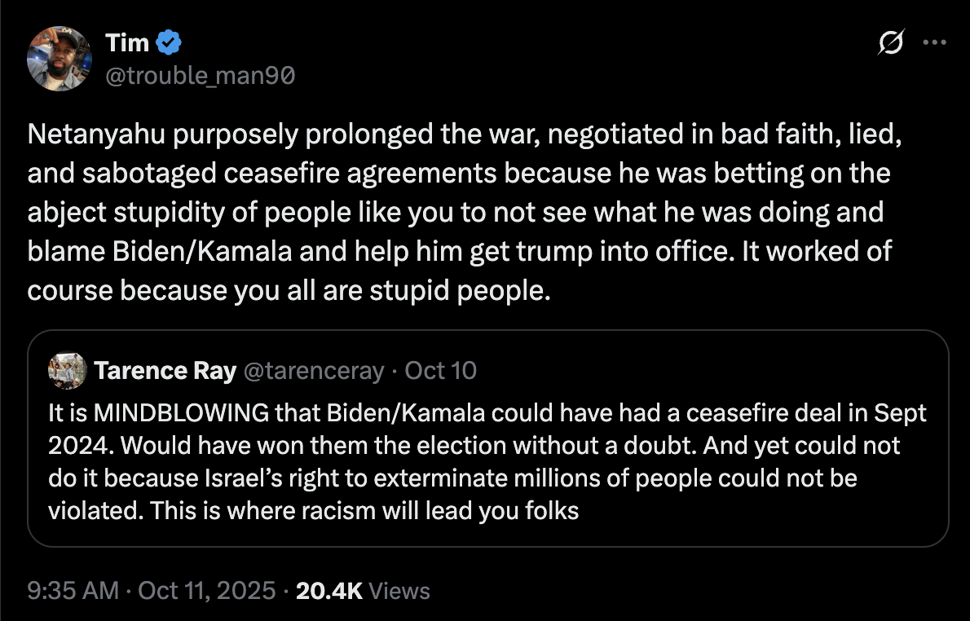Open the quoted post starting 'It is MINDBLOWING'
This screenshot has height=621, width=970.
point(487,462)
